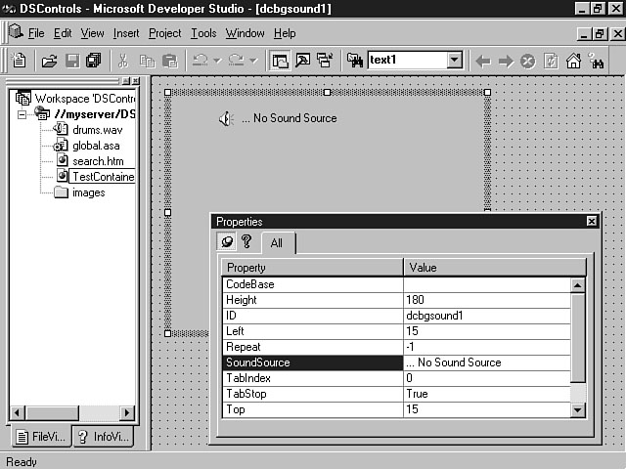Toggle the pushpin button in Properties window

227,242
